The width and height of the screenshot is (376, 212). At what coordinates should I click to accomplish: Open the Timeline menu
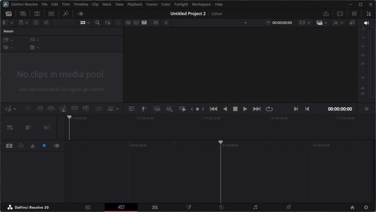point(81,4)
